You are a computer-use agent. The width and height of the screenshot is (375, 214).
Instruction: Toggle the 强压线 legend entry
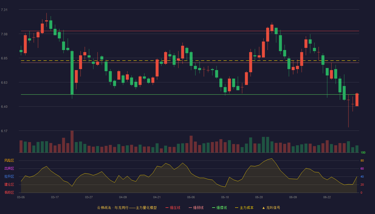[x=173, y=208]
